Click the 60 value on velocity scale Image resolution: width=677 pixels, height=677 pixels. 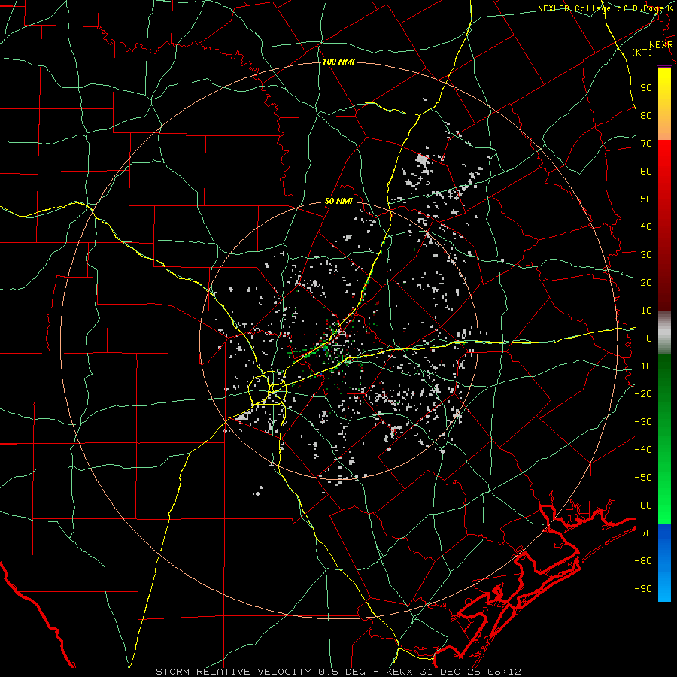tap(646, 171)
